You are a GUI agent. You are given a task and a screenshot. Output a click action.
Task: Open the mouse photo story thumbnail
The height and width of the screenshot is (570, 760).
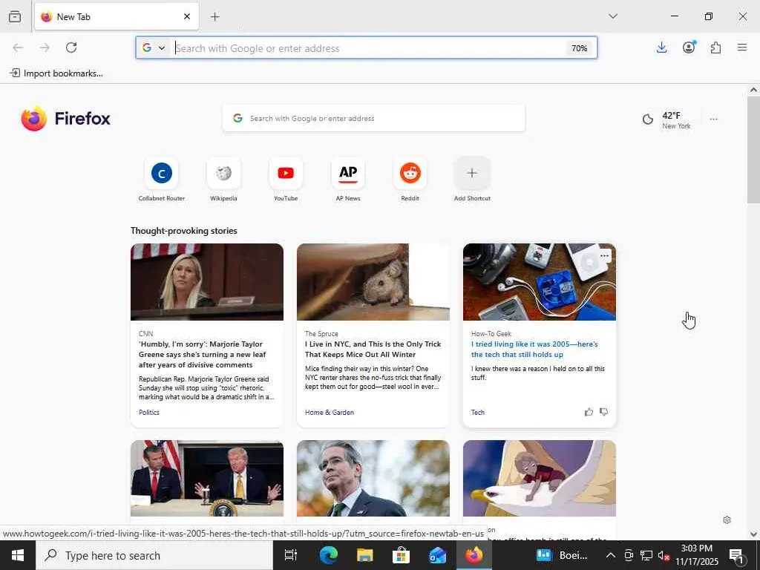pyautogui.click(x=373, y=282)
